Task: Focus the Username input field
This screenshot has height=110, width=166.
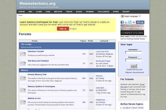Action: 133,53
